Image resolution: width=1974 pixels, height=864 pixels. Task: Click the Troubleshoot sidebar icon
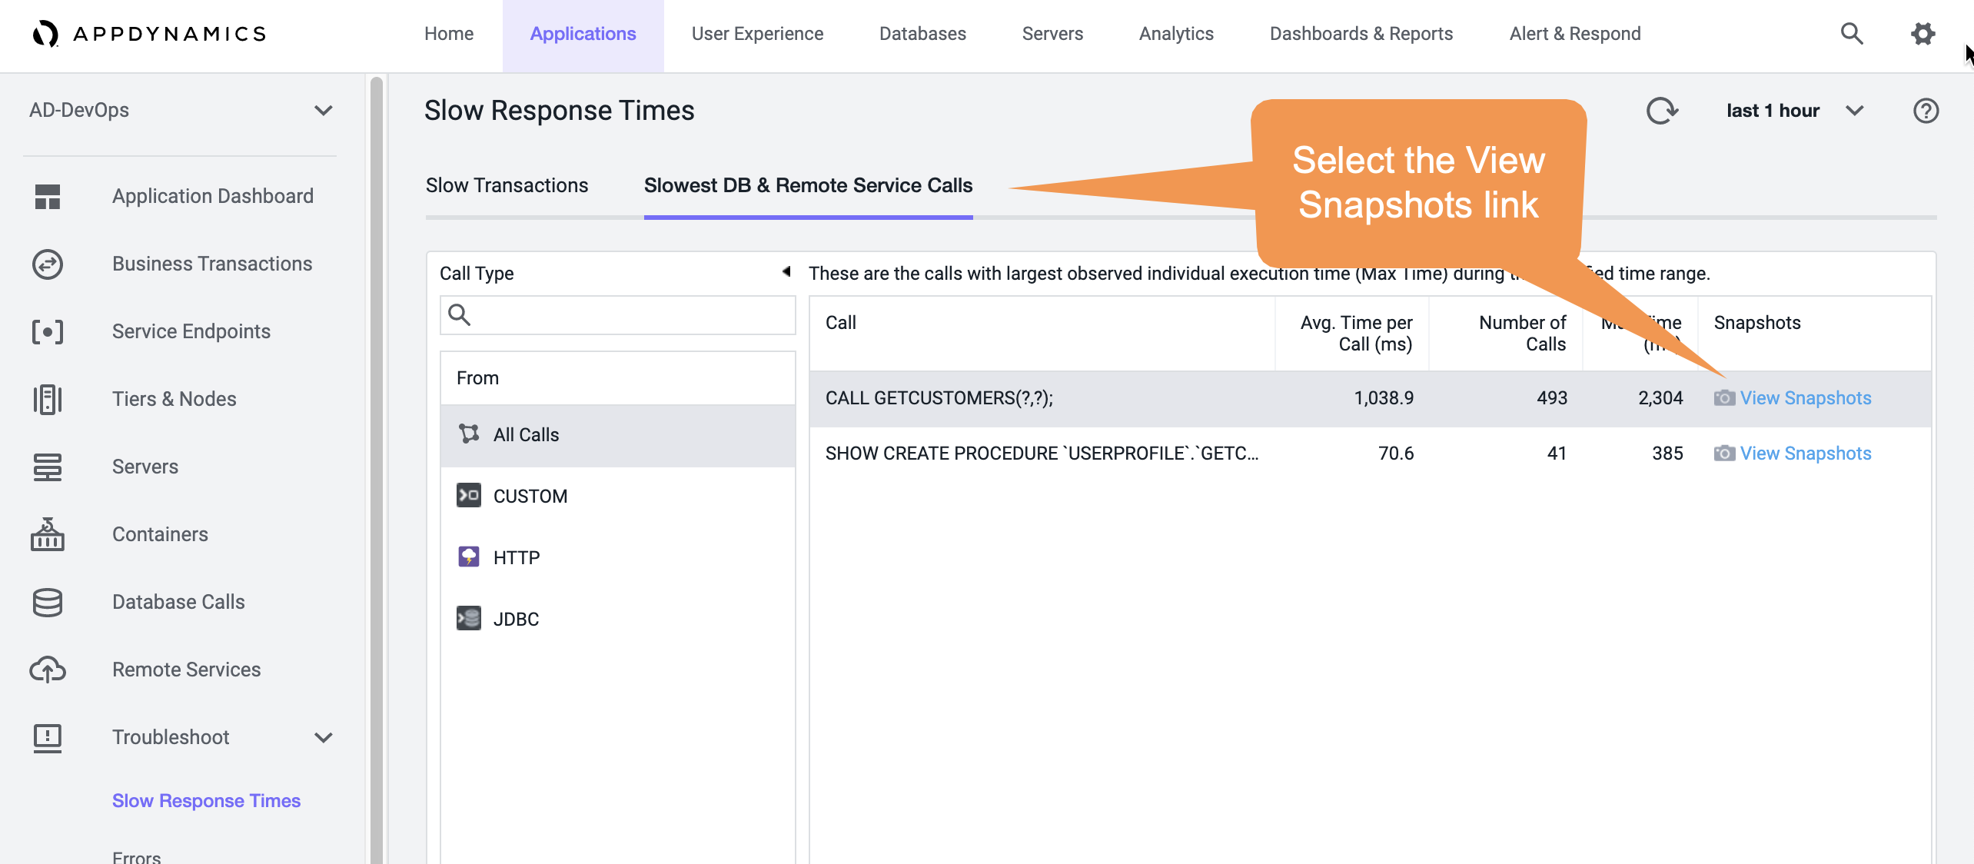[48, 738]
